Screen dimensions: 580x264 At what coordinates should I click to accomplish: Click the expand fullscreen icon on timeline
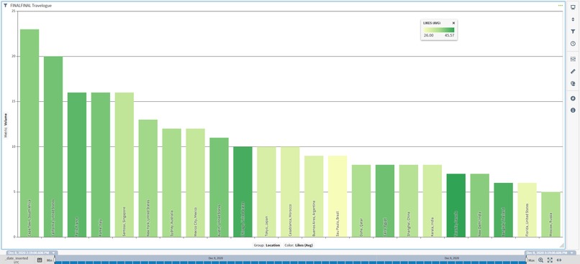pyautogui.click(x=550, y=260)
